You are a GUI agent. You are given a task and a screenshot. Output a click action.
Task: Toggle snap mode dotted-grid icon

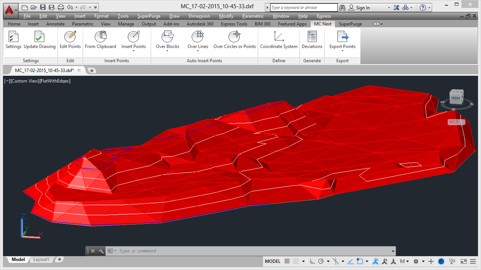tap(296, 261)
